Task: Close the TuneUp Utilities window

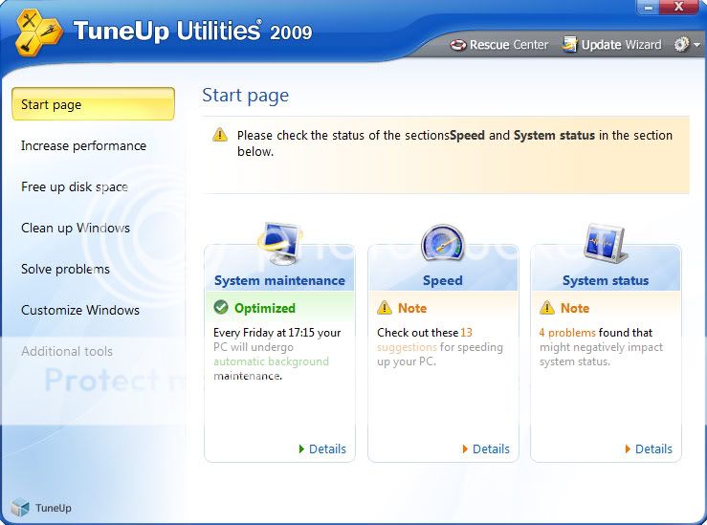Action: click(x=678, y=7)
